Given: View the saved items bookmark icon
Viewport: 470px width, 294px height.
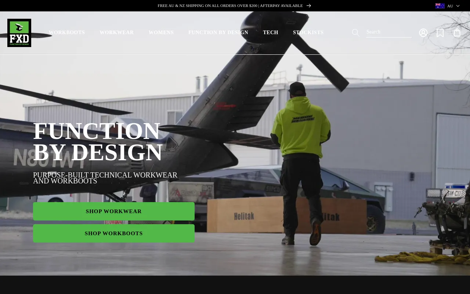Looking at the screenshot, I should point(440,32).
